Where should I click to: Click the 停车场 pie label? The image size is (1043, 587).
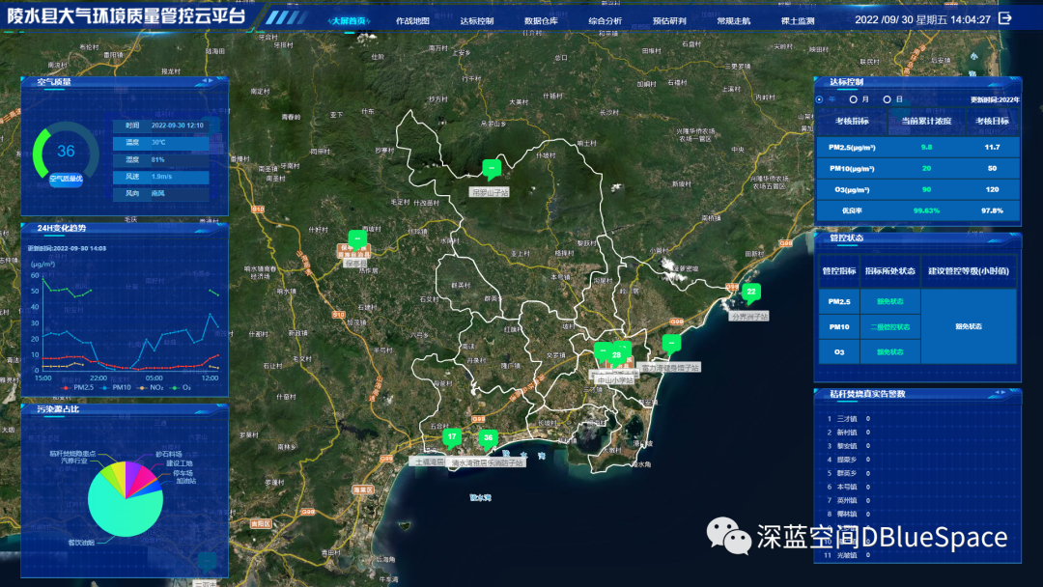point(183,473)
